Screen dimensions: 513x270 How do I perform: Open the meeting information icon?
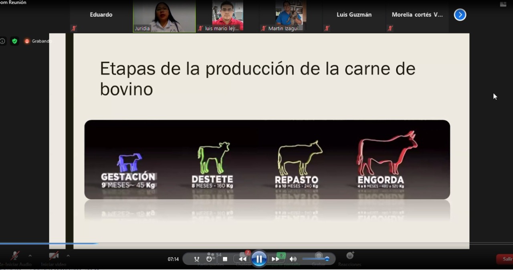click(x=2, y=41)
